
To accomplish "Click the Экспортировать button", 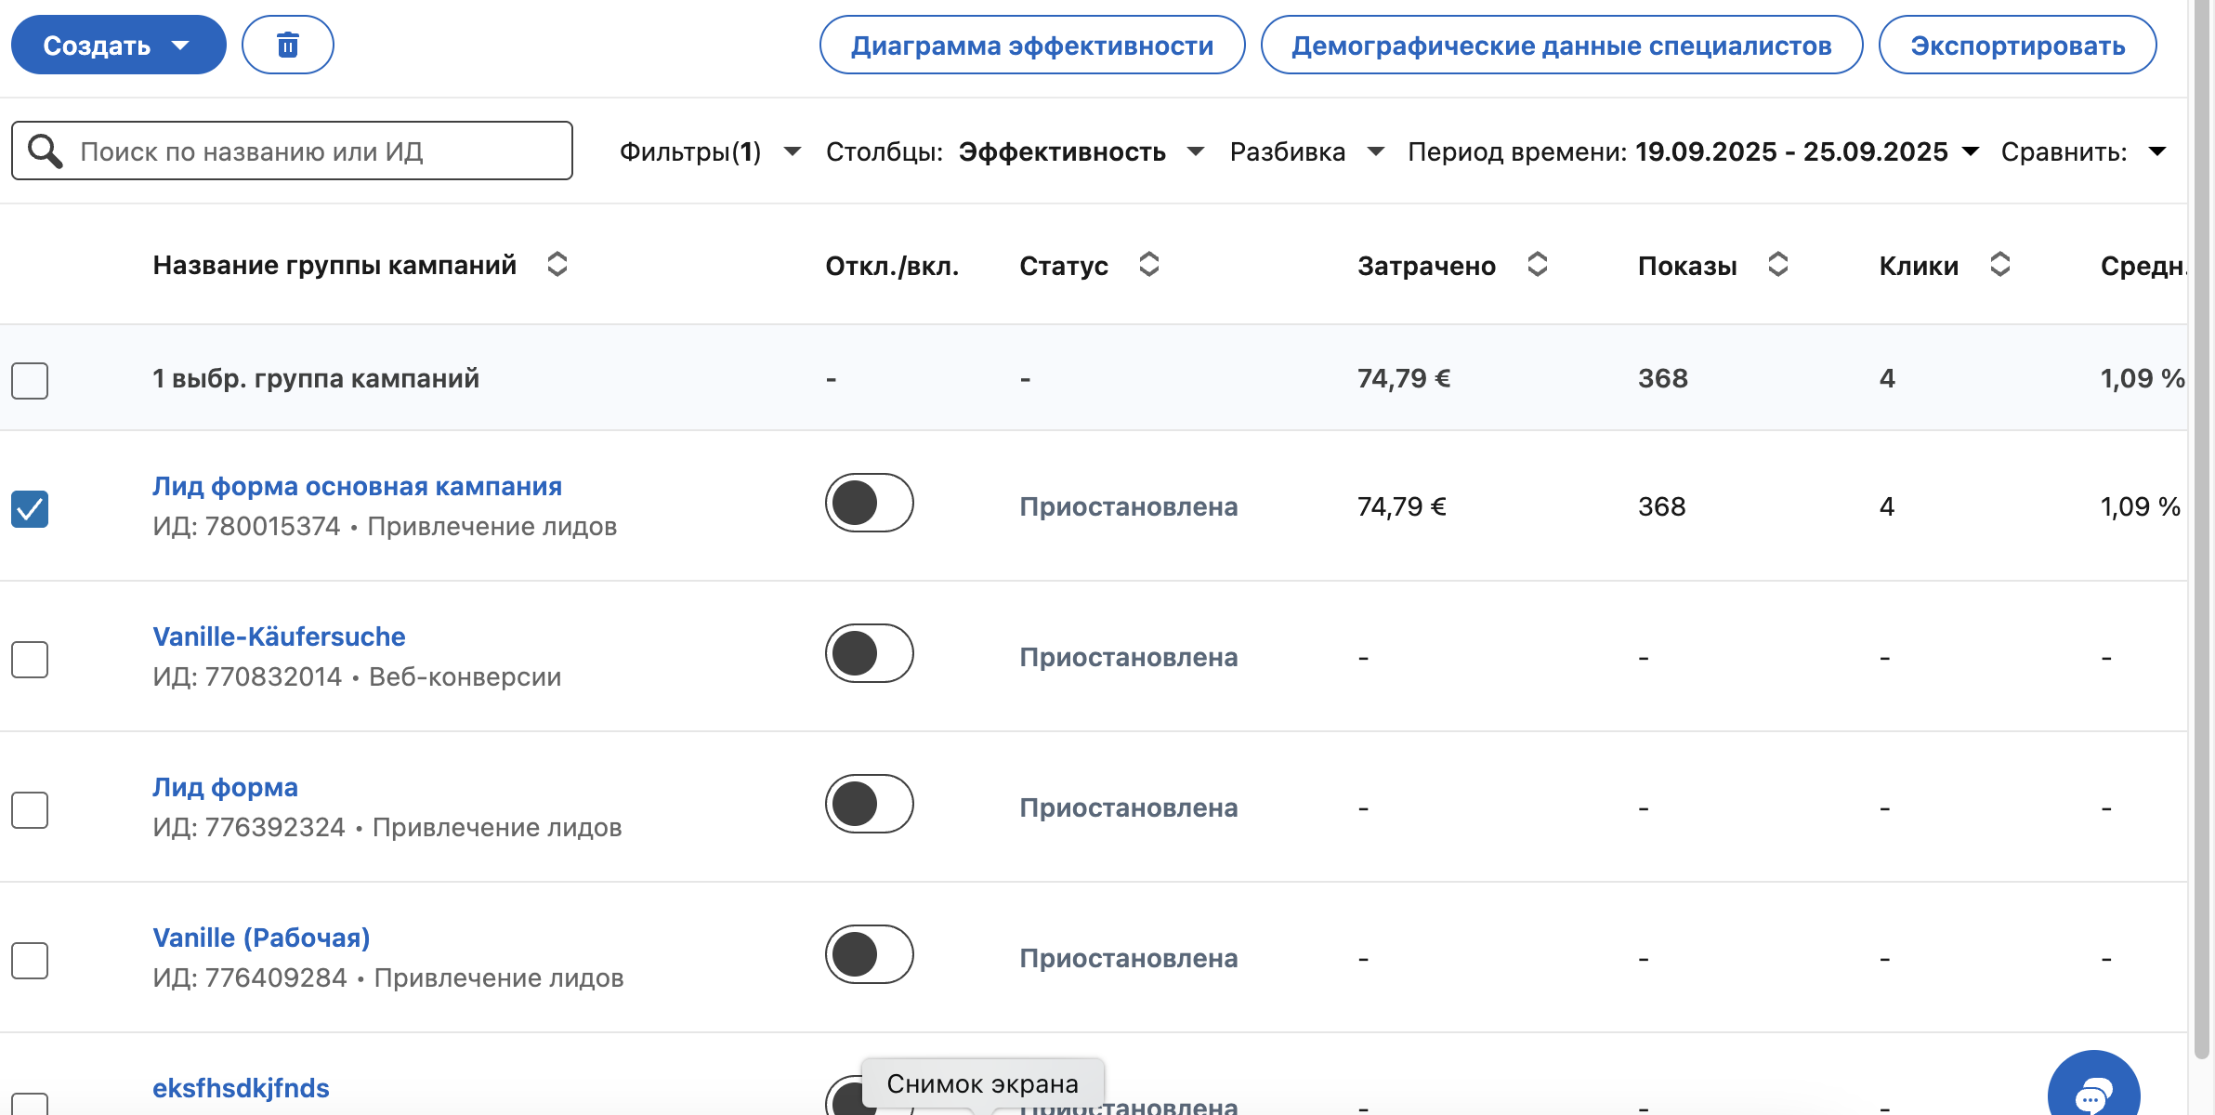I will (x=2016, y=44).
